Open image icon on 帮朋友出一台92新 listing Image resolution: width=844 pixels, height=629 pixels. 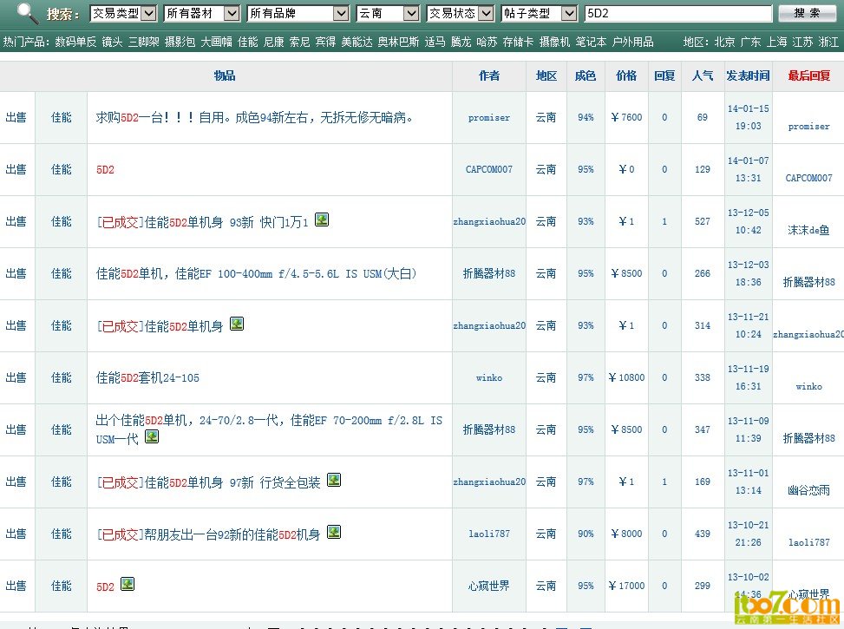pyautogui.click(x=334, y=532)
